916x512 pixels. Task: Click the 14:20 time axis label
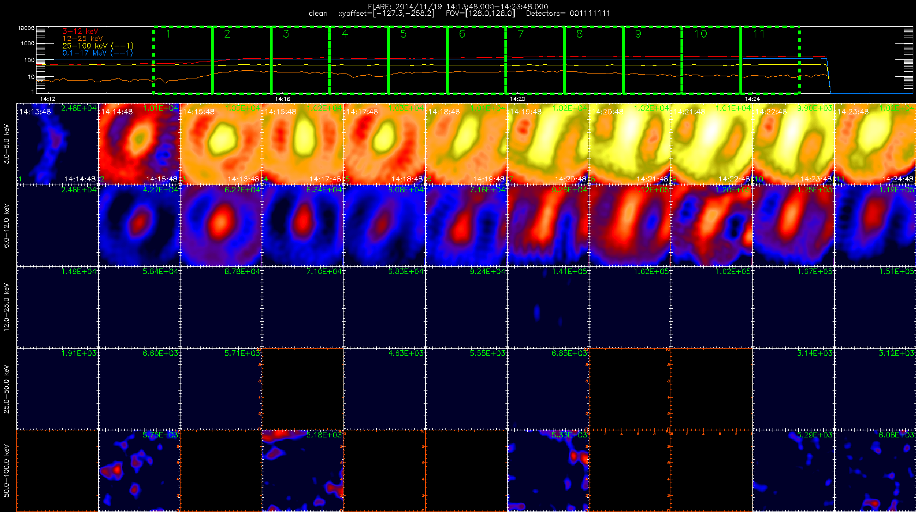click(517, 99)
